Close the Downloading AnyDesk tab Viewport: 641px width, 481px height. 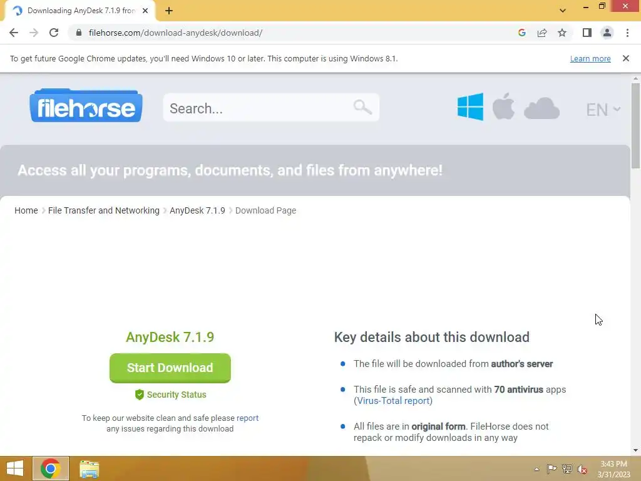pos(145,11)
